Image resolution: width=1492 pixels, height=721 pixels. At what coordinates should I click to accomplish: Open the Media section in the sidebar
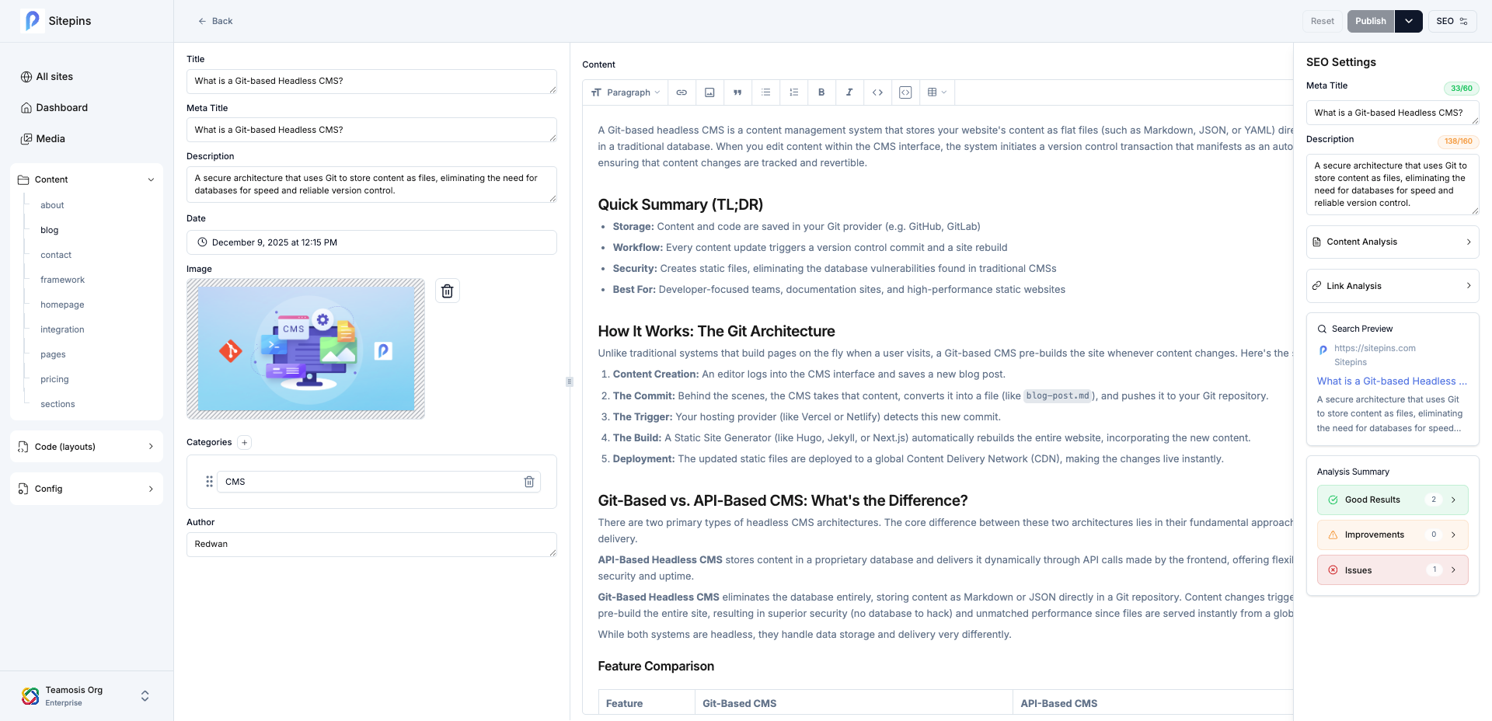(x=51, y=138)
